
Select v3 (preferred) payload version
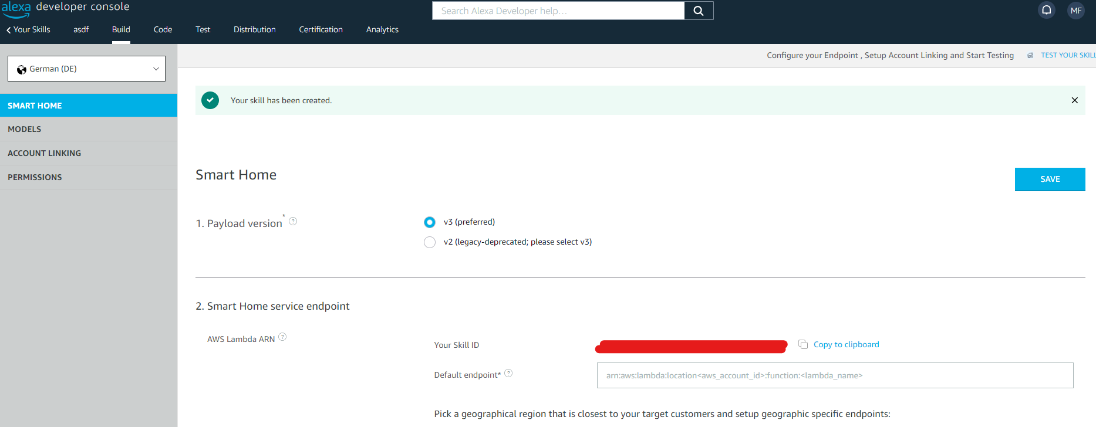point(430,222)
